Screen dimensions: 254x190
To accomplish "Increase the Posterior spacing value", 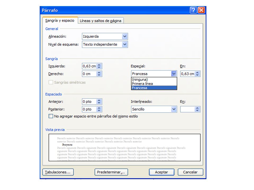I will pos(99,108).
